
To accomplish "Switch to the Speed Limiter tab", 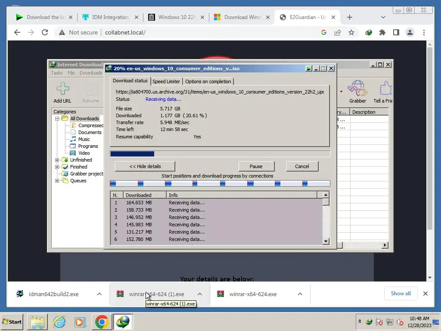I will [x=166, y=81].
